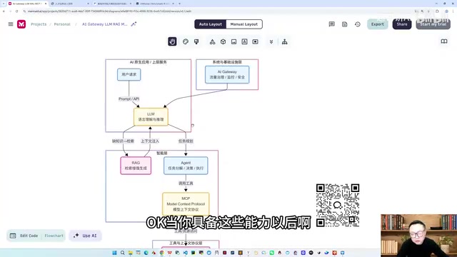Click the Mermaid logo icon
The image size is (457, 257).
click(x=21, y=24)
